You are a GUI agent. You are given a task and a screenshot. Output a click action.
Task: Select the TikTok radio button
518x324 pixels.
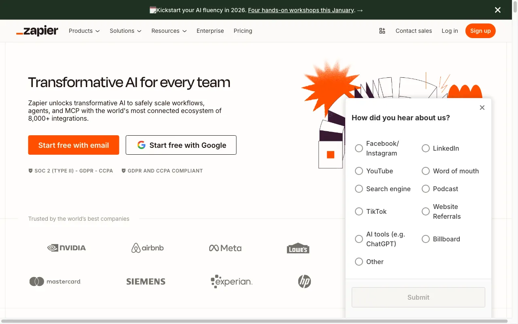coord(359,211)
